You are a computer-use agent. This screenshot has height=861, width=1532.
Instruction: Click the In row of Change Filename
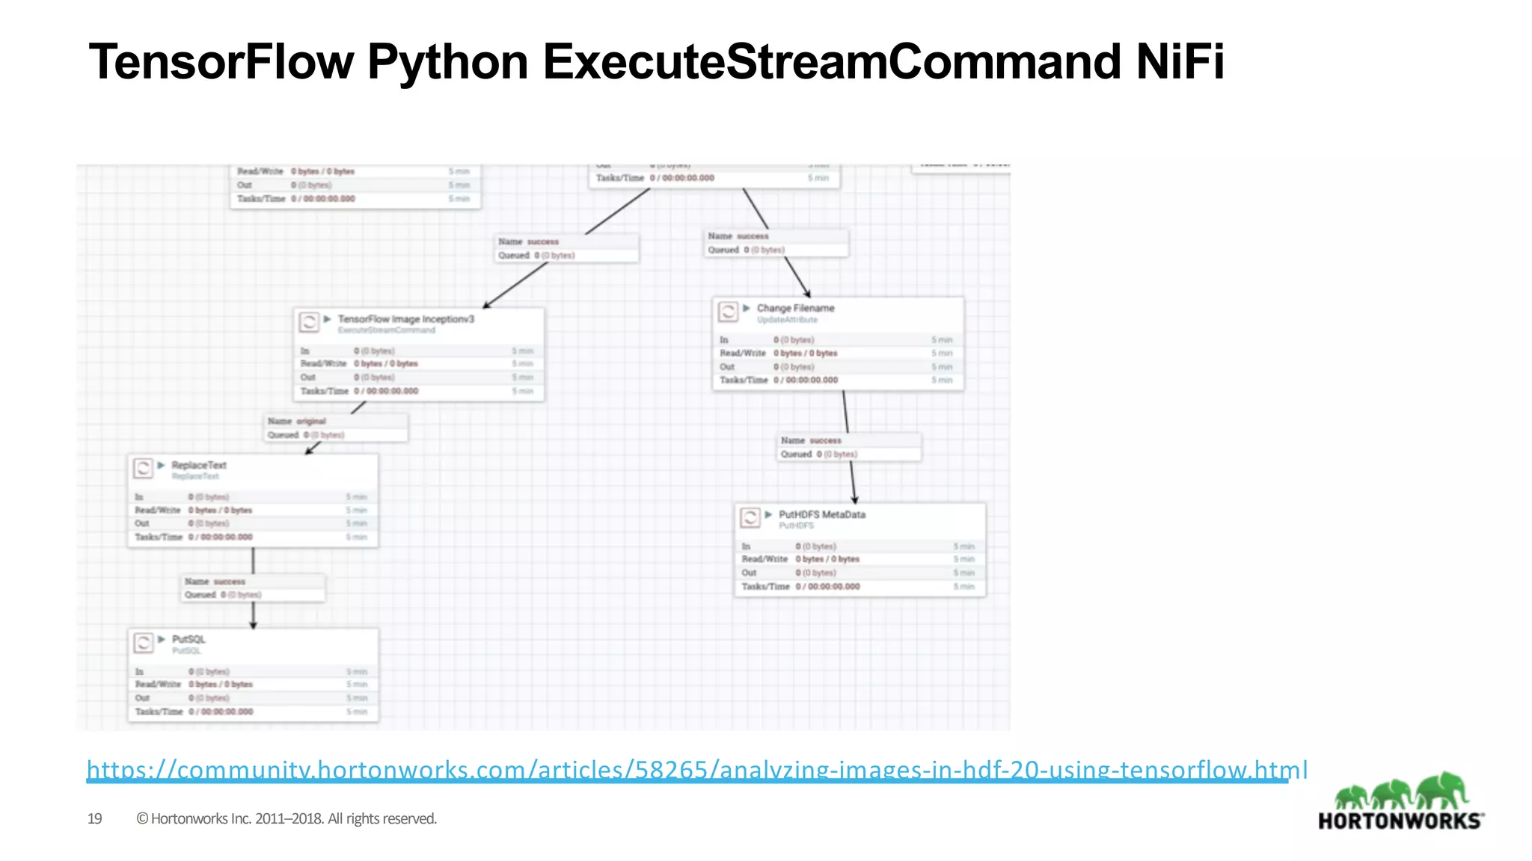(x=838, y=340)
